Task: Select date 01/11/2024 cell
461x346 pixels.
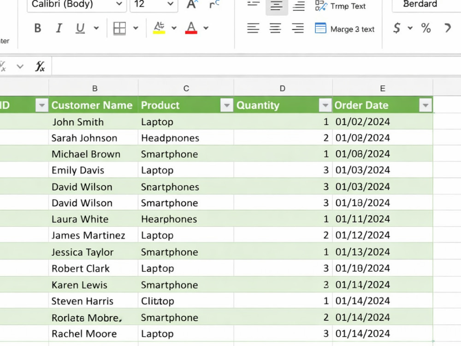Action: pos(383,219)
